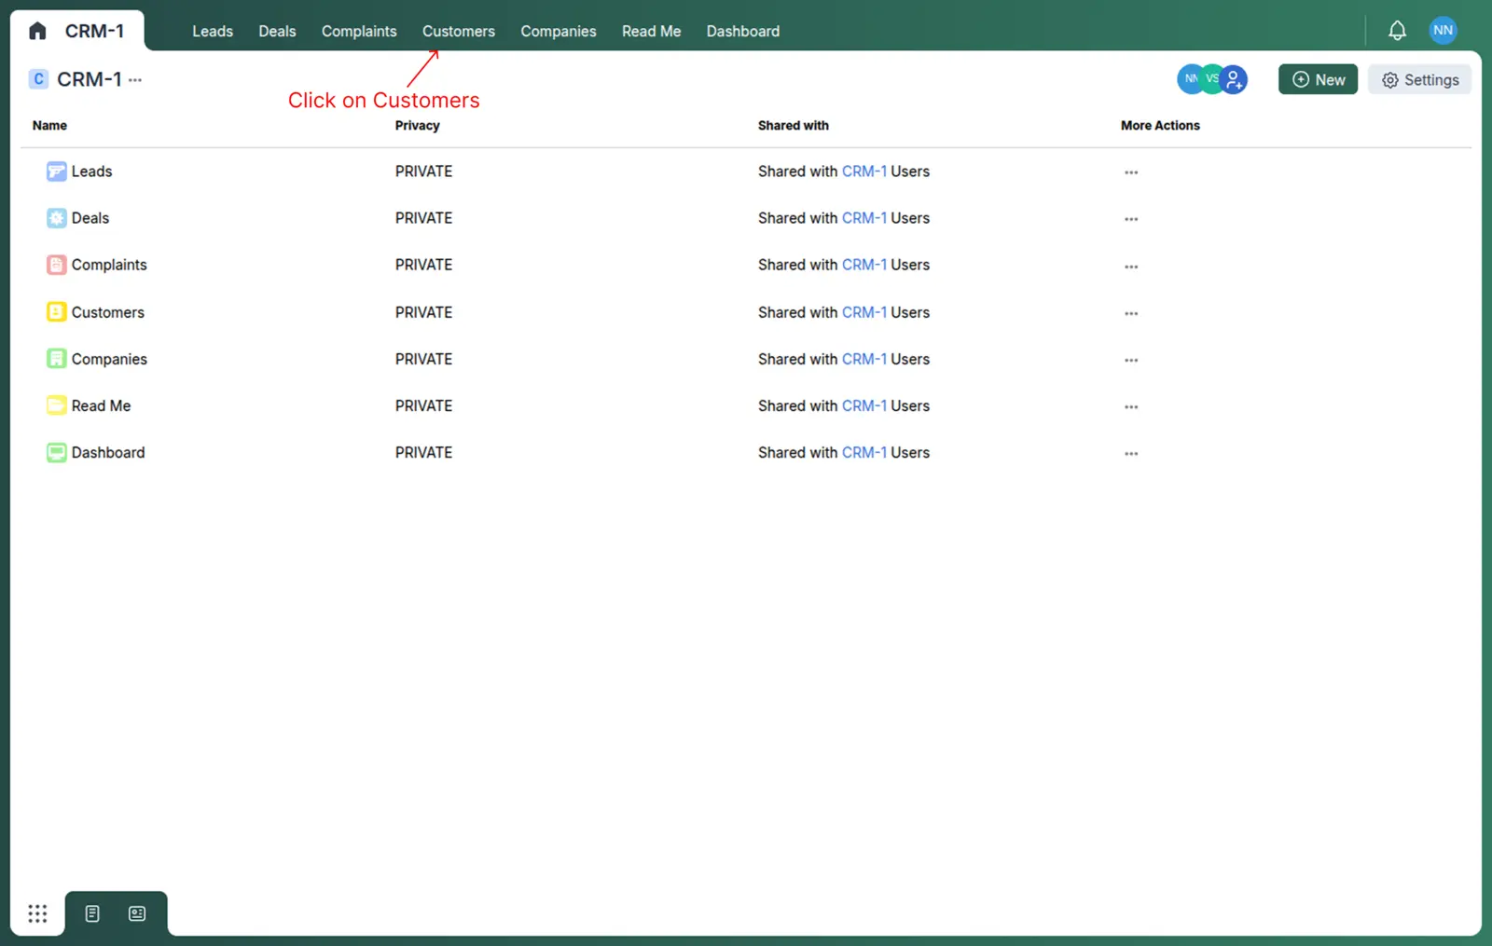Click the Complaints table icon
Viewport: 1492px width, 946px height.
(x=55, y=265)
